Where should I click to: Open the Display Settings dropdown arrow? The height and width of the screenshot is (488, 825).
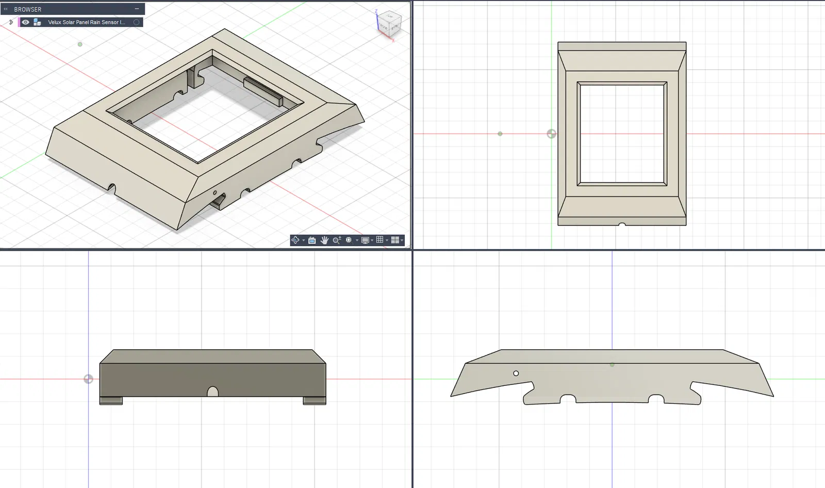(x=372, y=240)
